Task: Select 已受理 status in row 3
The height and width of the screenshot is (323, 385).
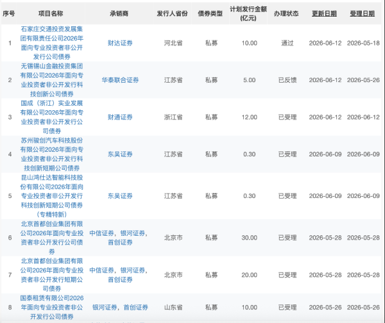Action: pos(287,117)
